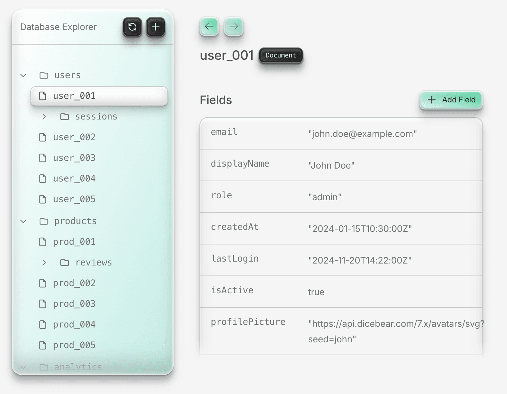Open the user_005 document
The image size is (507, 394).
74,199
